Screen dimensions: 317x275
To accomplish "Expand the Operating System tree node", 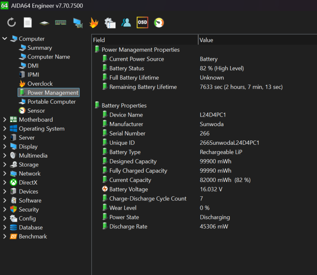I will pyautogui.click(x=5, y=129).
